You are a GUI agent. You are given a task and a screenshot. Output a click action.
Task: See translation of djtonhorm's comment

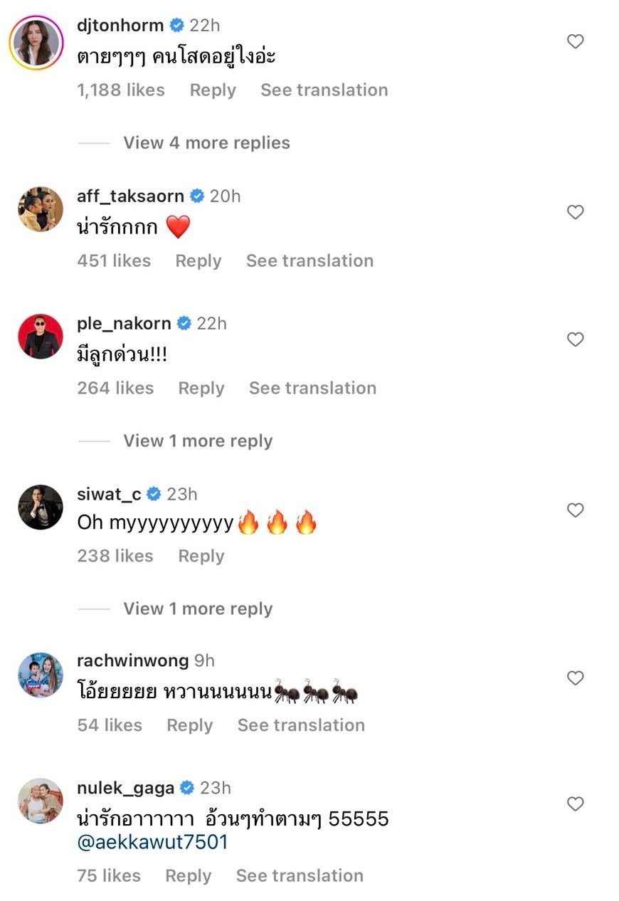[x=324, y=90]
